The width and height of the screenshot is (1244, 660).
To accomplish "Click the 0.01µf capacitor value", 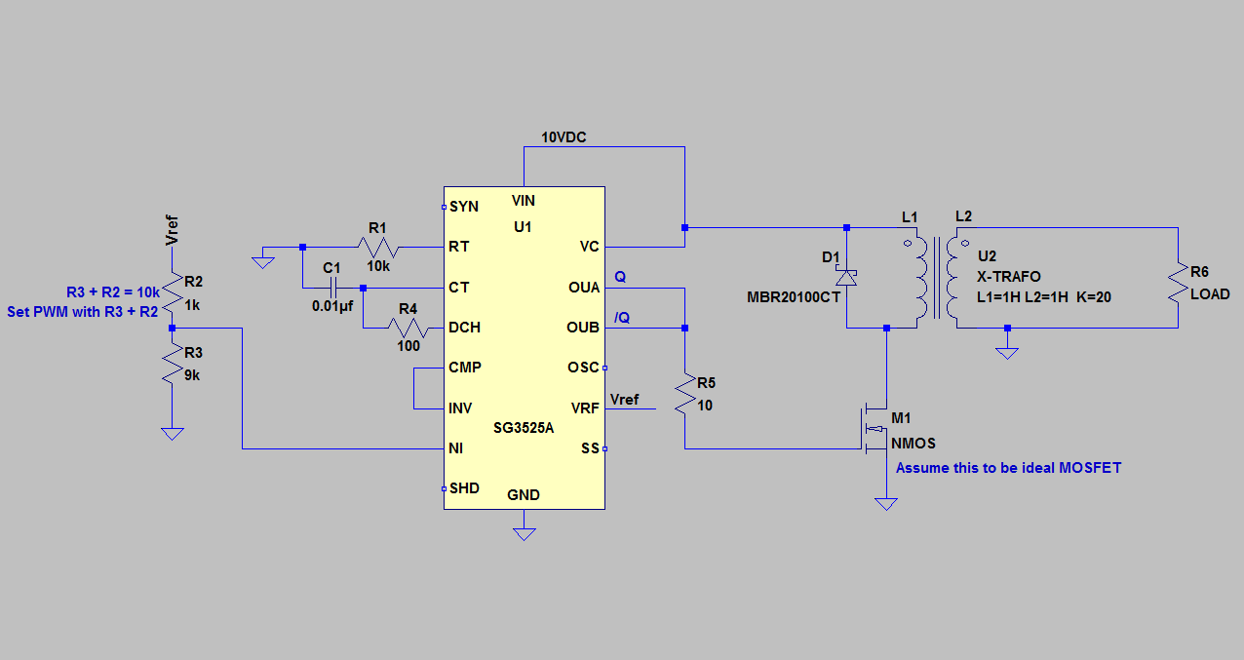I will point(333,306).
